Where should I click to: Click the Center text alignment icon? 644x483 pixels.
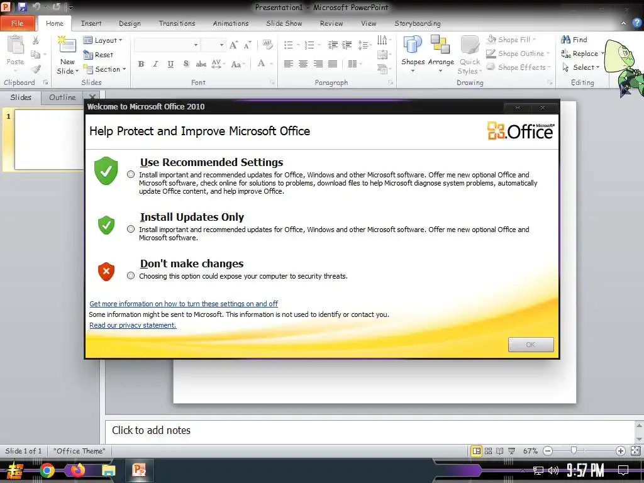coord(303,64)
